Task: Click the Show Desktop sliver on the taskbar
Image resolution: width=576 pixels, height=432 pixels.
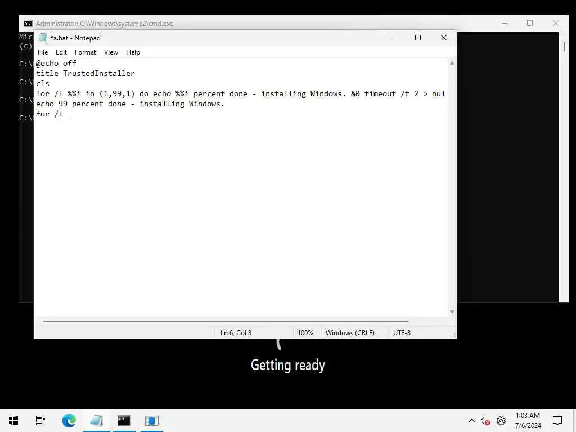Action: (x=574, y=421)
